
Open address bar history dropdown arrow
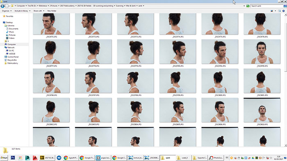pos(244,6)
